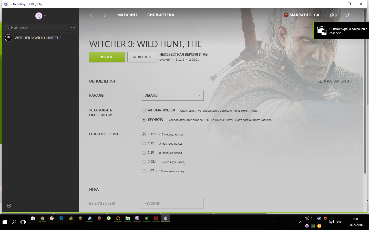The image size is (369, 230).
Task: Go forward with the right arrow
Action: (105, 15)
